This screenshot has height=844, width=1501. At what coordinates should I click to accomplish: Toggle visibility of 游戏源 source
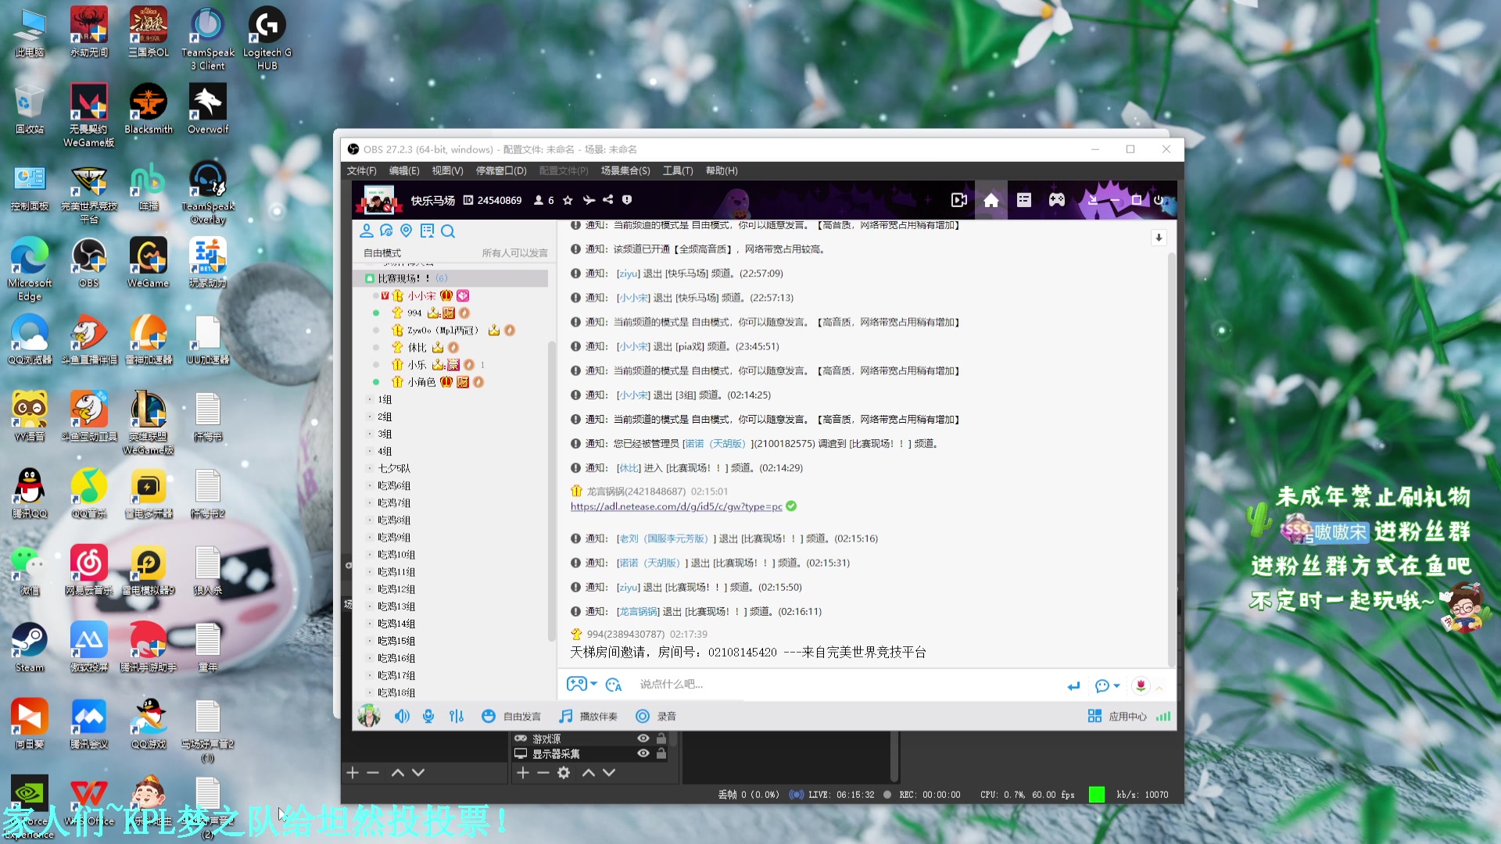[x=643, y=738]
